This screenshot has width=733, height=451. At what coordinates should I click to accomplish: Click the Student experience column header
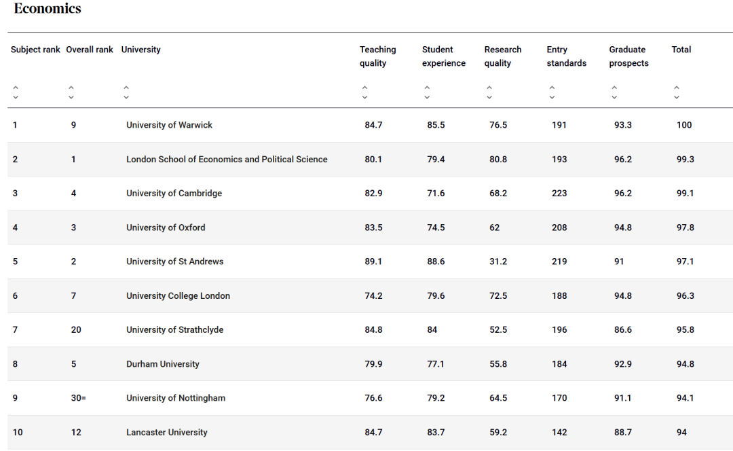click(x=444, y=56)
